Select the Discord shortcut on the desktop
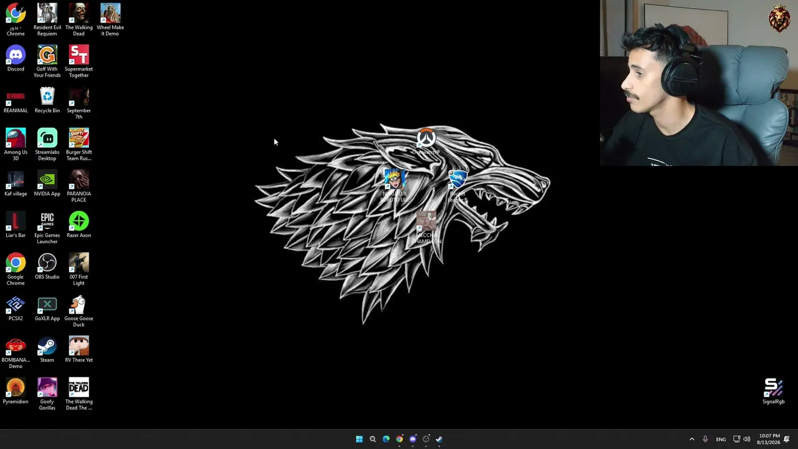 [x=16, y=59]
